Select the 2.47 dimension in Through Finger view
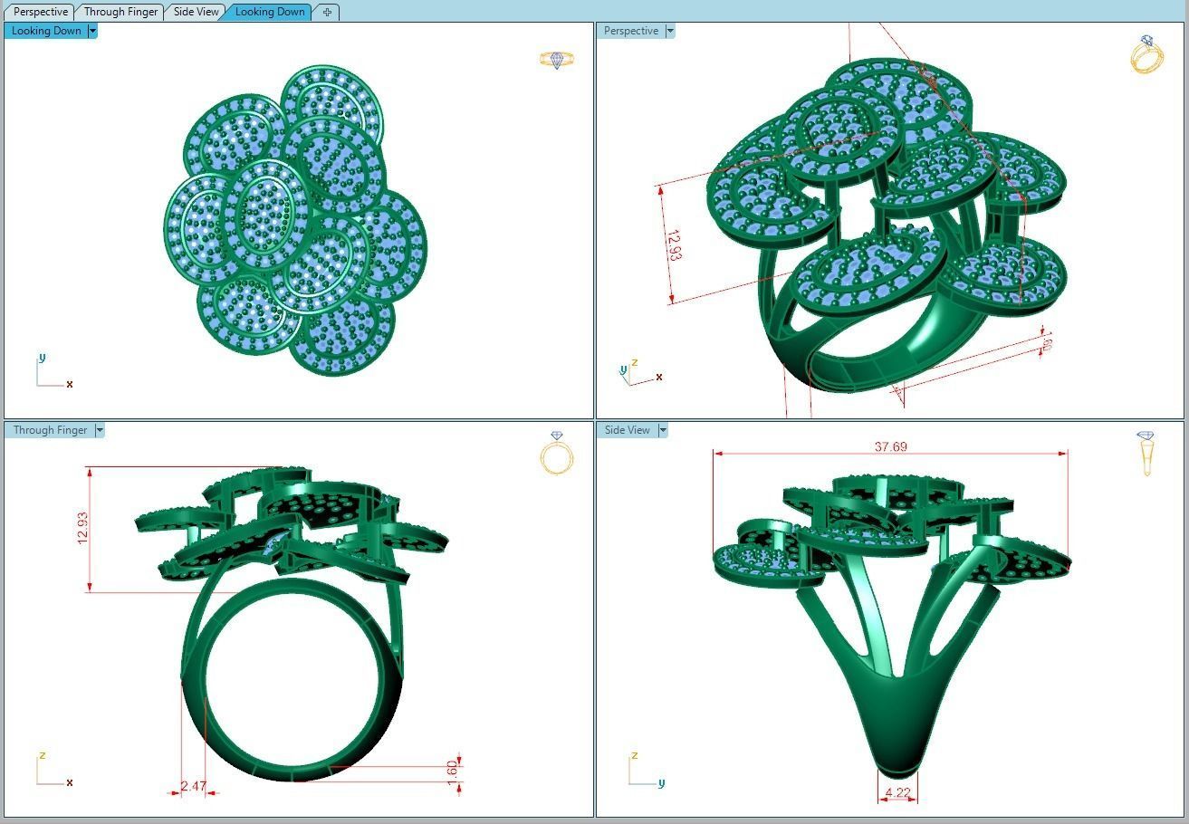Viewport: 1189px width, 824px height. 194,786
